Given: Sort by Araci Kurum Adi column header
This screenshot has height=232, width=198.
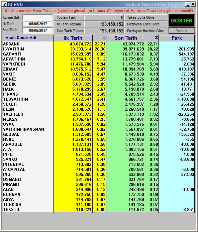Looking at the screenshot, I should coord(21,38).
